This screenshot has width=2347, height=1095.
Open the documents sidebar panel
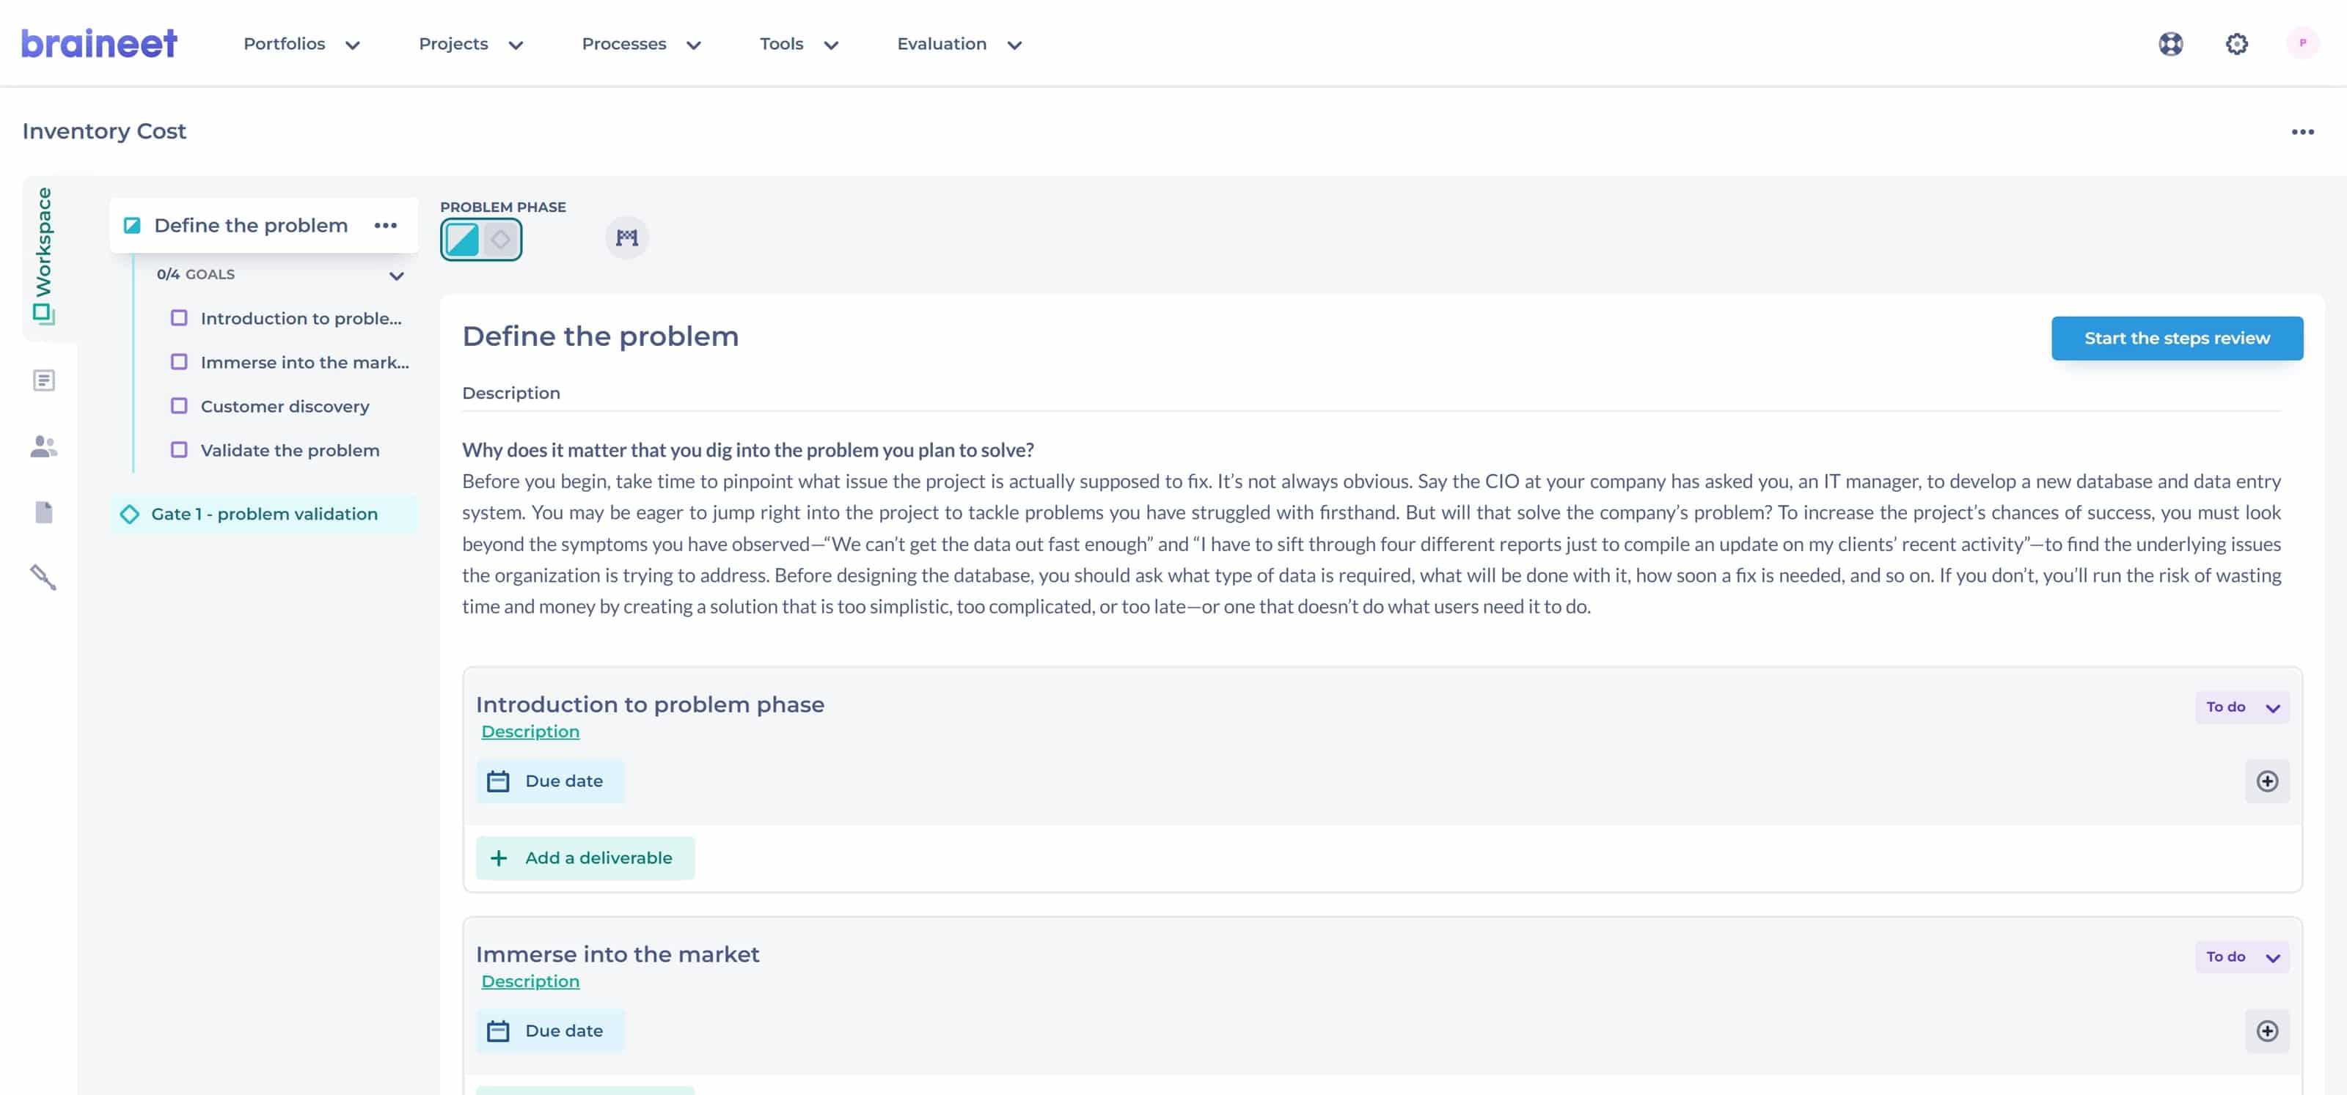pyautogui.click(x=44, y=512)
